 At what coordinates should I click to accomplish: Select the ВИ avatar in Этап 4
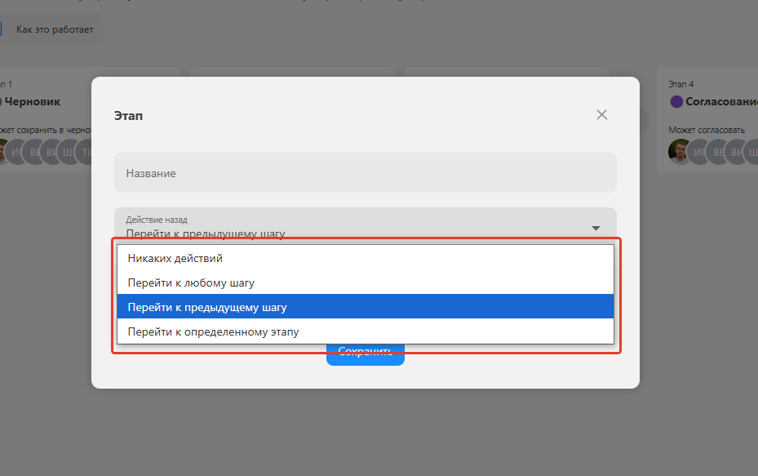(x=738, y=152)
